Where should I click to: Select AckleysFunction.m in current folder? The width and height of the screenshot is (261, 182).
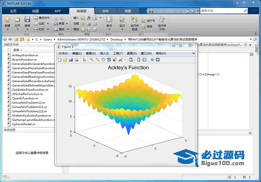click(25, 55)
